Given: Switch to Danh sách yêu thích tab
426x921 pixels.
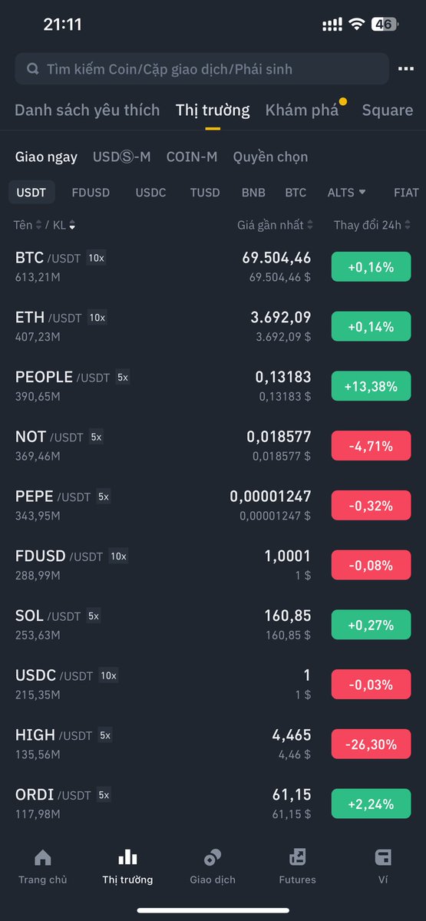Looking at the screenshot, I should point(88,110).
